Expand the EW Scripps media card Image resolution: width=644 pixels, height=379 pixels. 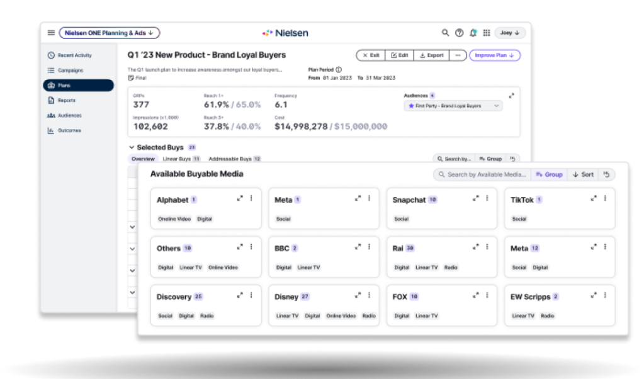[x=594, y=295]
